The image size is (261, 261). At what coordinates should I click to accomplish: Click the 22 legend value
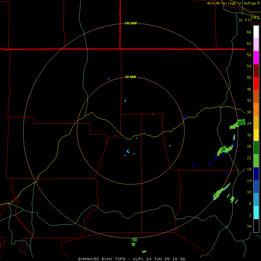coord(249,158)
